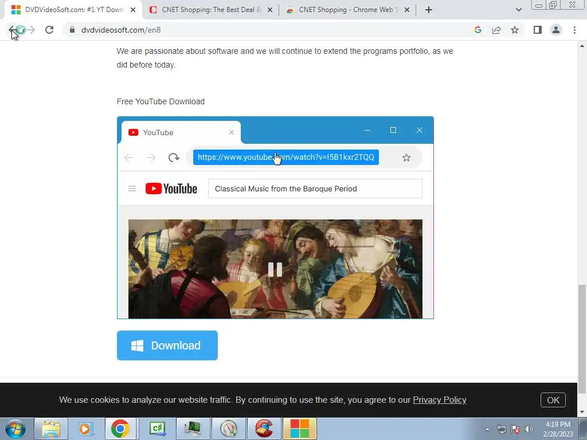Close the DVDVideoSoft.com tab
587x440 pixels.
pyautogui.click(x=133, y=10)
